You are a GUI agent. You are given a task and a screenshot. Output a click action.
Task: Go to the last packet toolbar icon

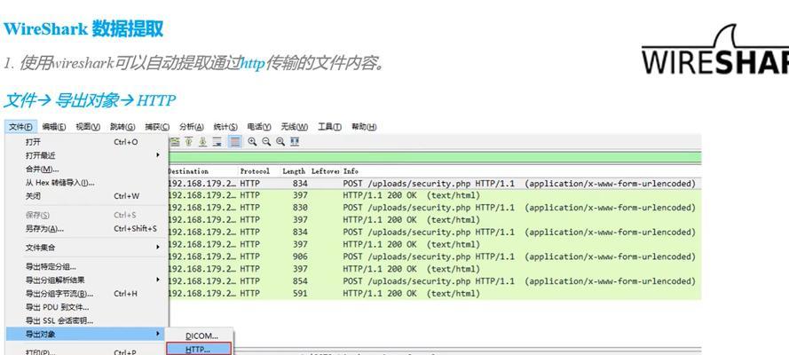point(202,142)
